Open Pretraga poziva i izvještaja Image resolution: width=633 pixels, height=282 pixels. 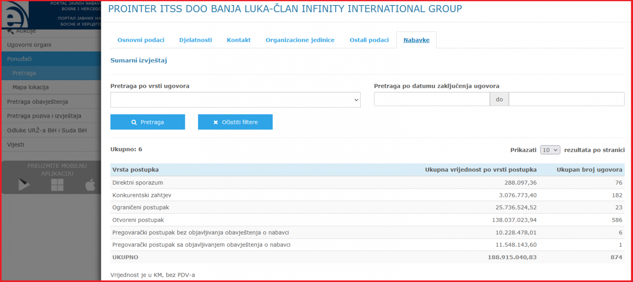(x=51, y=116)
